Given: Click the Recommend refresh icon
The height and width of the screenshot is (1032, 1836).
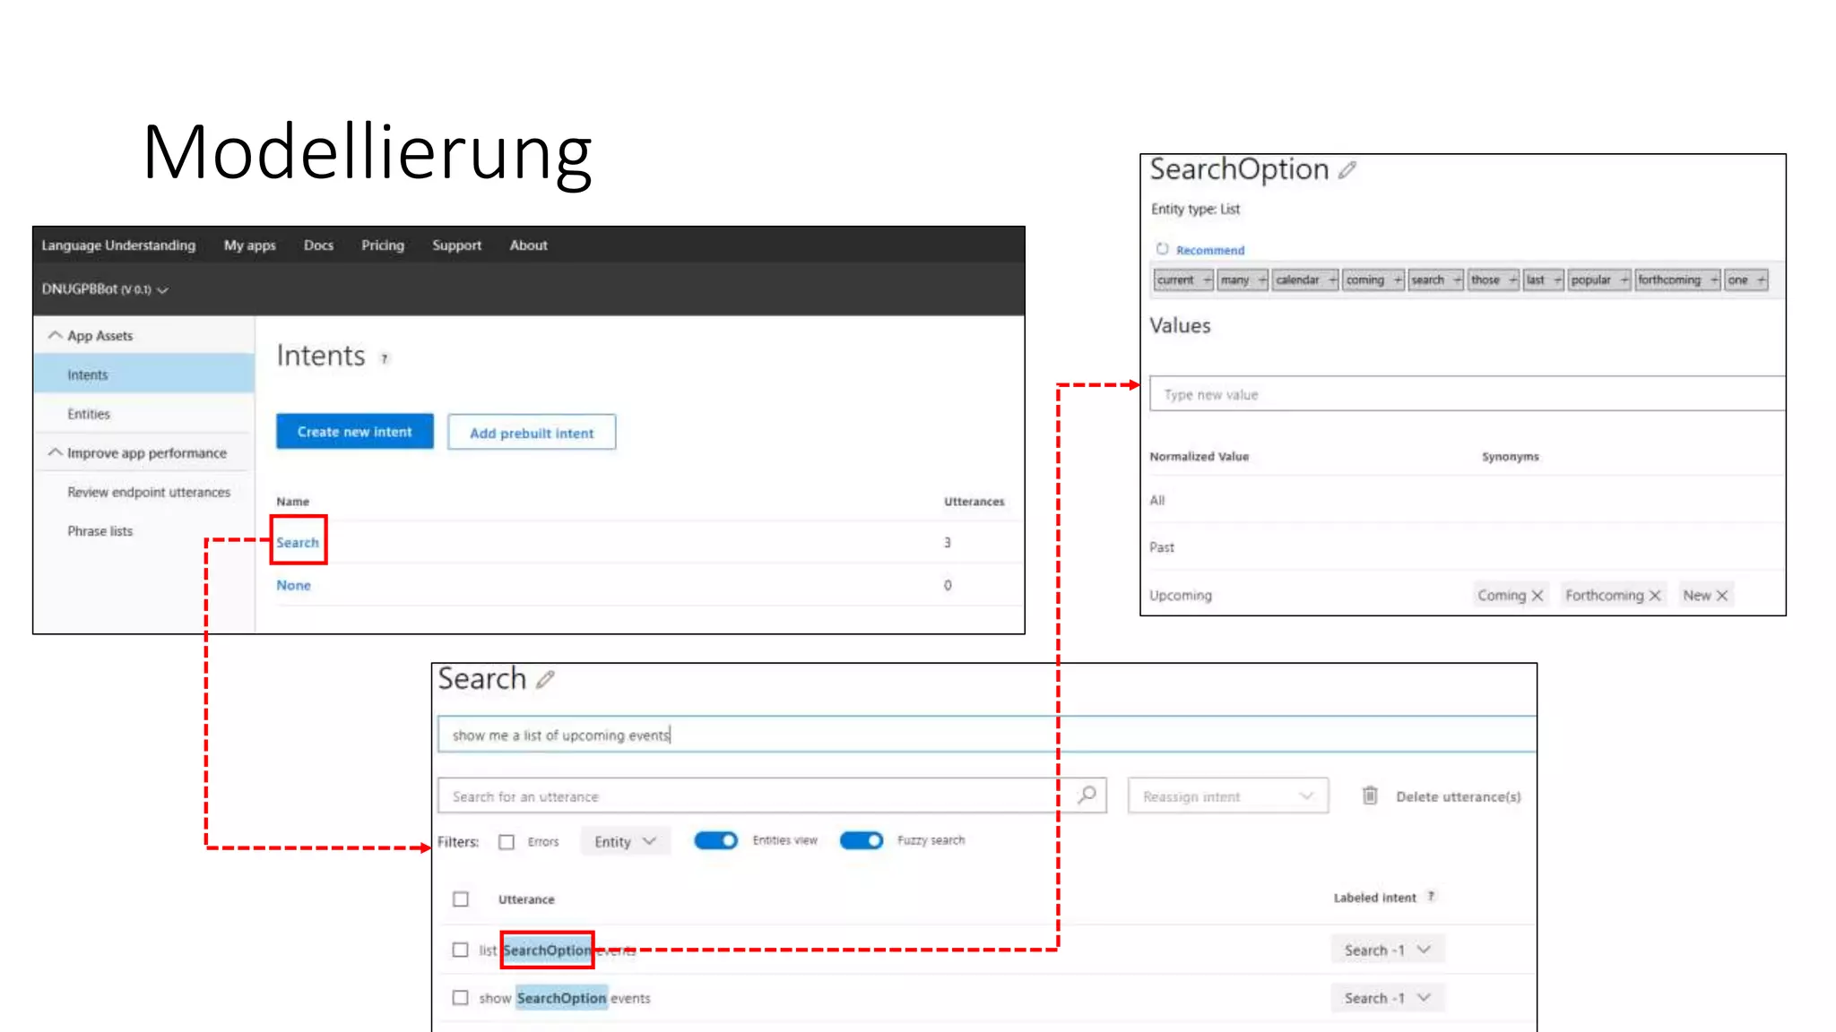Looking at the screenshot, I should tap(1162, 249).
